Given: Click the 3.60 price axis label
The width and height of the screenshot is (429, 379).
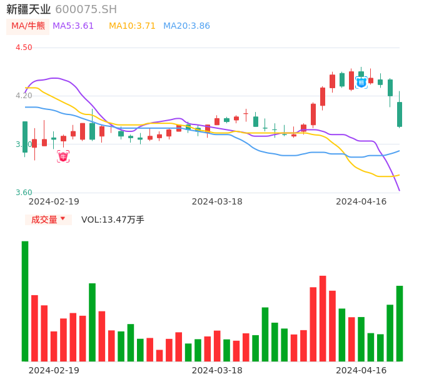Looking at the screenshot, I should coord(24,193).
